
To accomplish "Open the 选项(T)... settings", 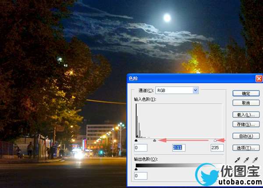I will click(x=245, y=148).
